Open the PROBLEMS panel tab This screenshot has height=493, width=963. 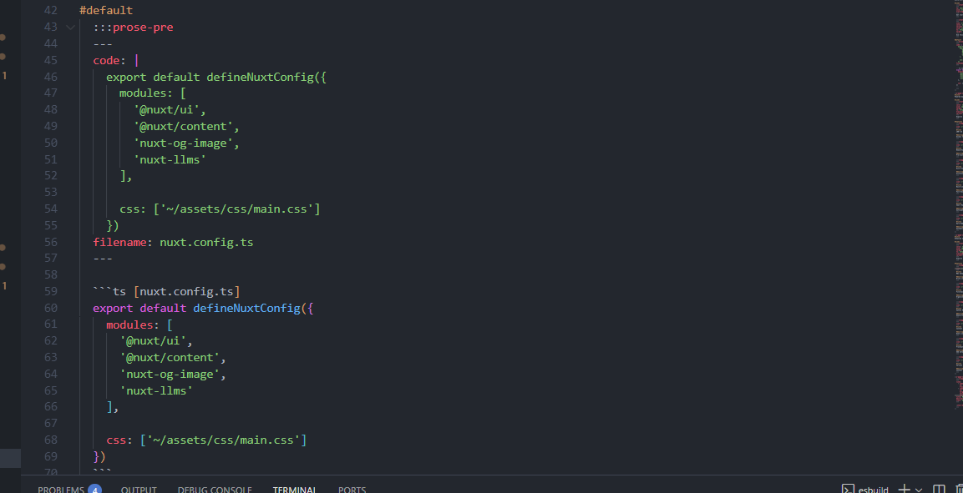point(61,490)
